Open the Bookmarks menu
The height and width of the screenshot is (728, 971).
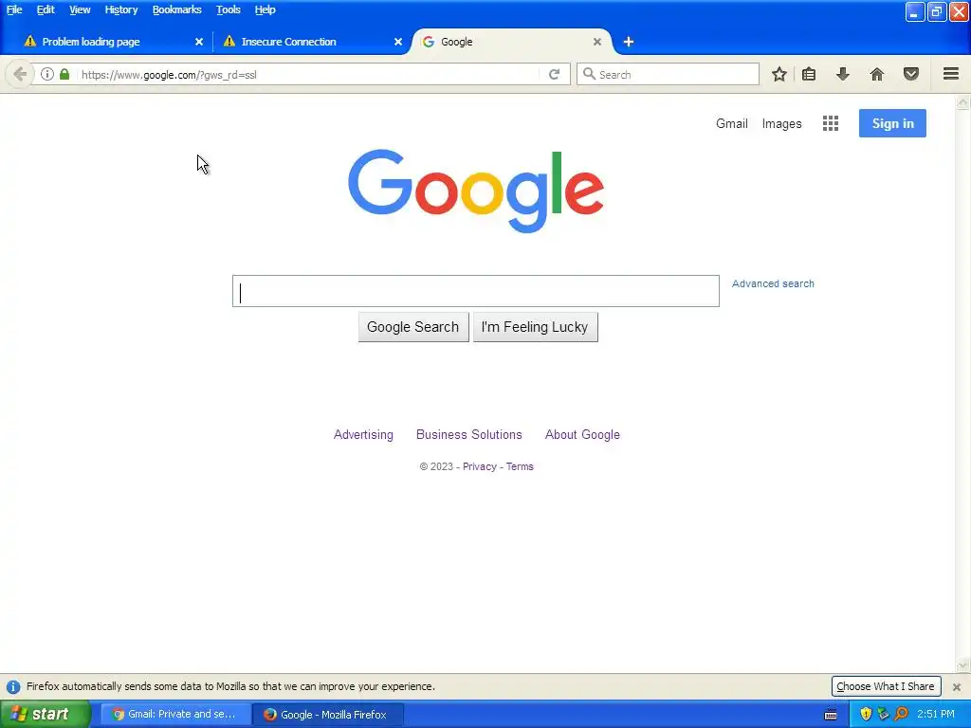[x=176, y=9]
